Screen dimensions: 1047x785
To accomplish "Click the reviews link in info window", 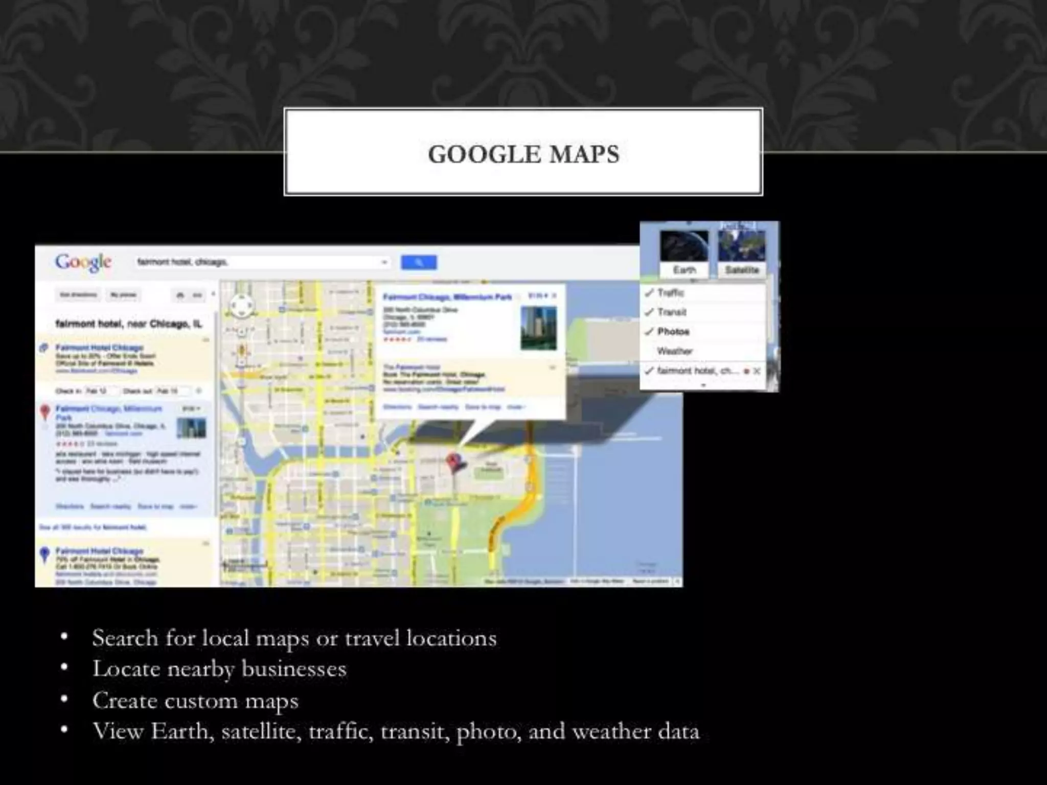I will click(431, 339).
